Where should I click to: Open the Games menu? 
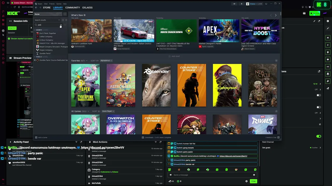coord(59,4)
